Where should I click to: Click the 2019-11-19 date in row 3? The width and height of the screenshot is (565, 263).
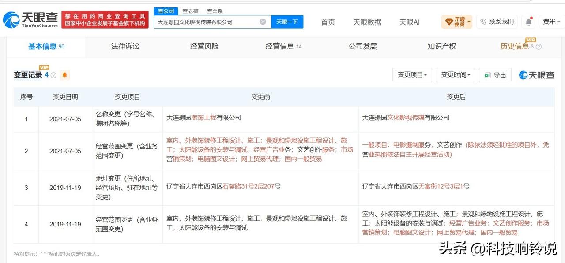coord(65,188)
